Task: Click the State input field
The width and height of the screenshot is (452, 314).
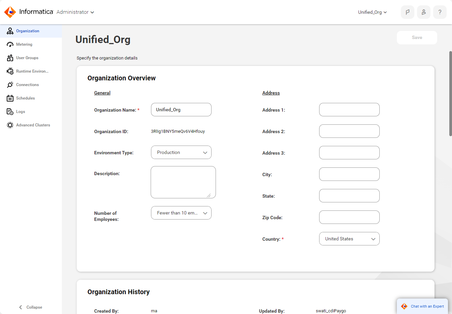Action: (x=349, y=196)
